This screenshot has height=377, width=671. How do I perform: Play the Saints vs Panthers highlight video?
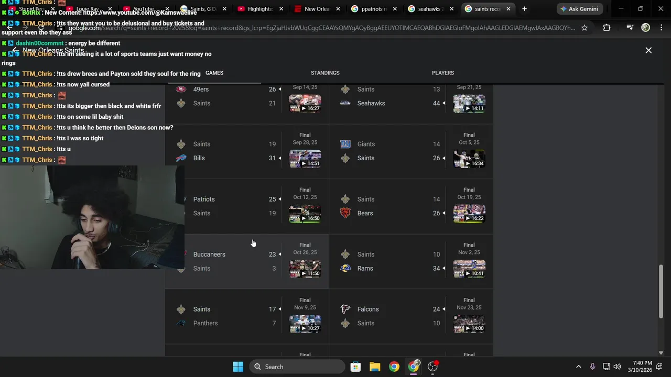point(305,324)
